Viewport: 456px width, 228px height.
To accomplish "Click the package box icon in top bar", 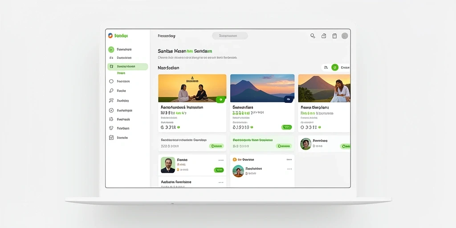I will coord(324,36).
